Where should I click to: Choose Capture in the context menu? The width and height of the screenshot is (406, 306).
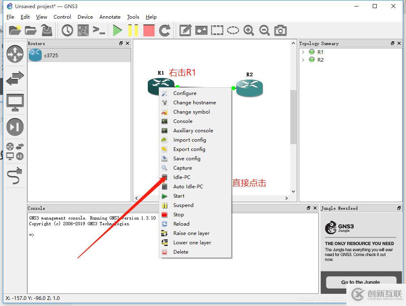(195, 168)
